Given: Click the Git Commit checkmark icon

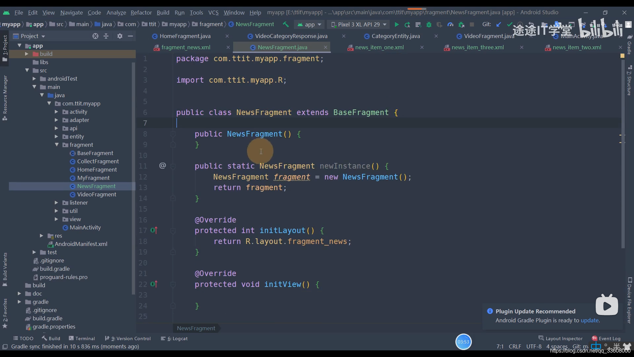Looking at the screenshot, I should (510, 24).
